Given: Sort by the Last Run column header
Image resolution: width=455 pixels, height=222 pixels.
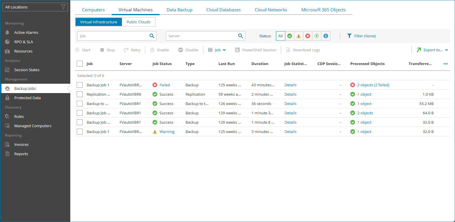Looking at the screenshot, I should (x=227, y=64).
